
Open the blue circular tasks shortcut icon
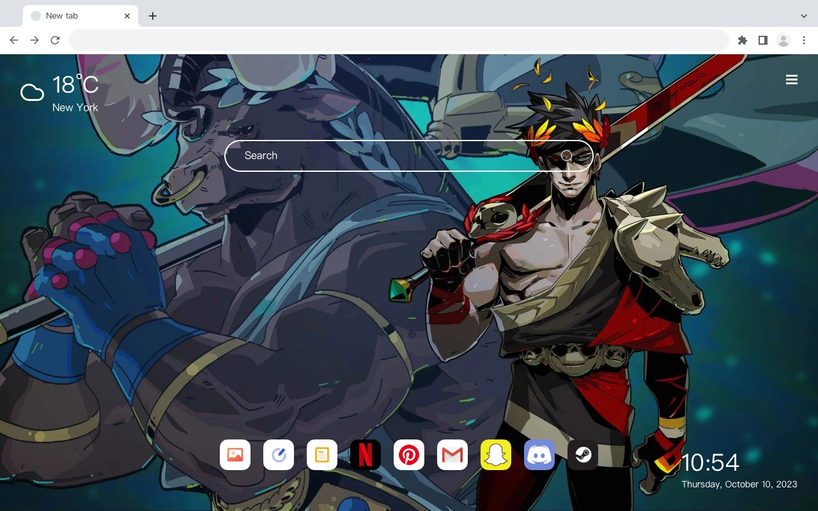pyautogui.click(x=279, y=455)
